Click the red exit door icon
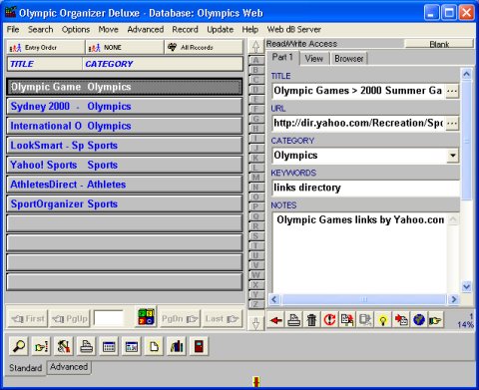479x390 pixels. click(x=199, y=346)
